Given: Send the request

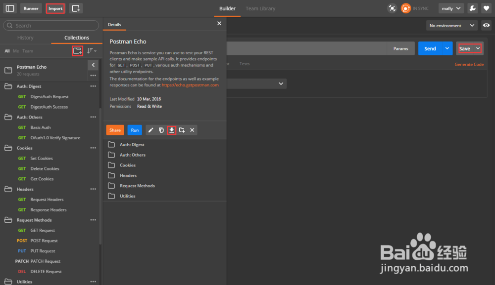Looking at the screenshot, I should coord(430,48).
